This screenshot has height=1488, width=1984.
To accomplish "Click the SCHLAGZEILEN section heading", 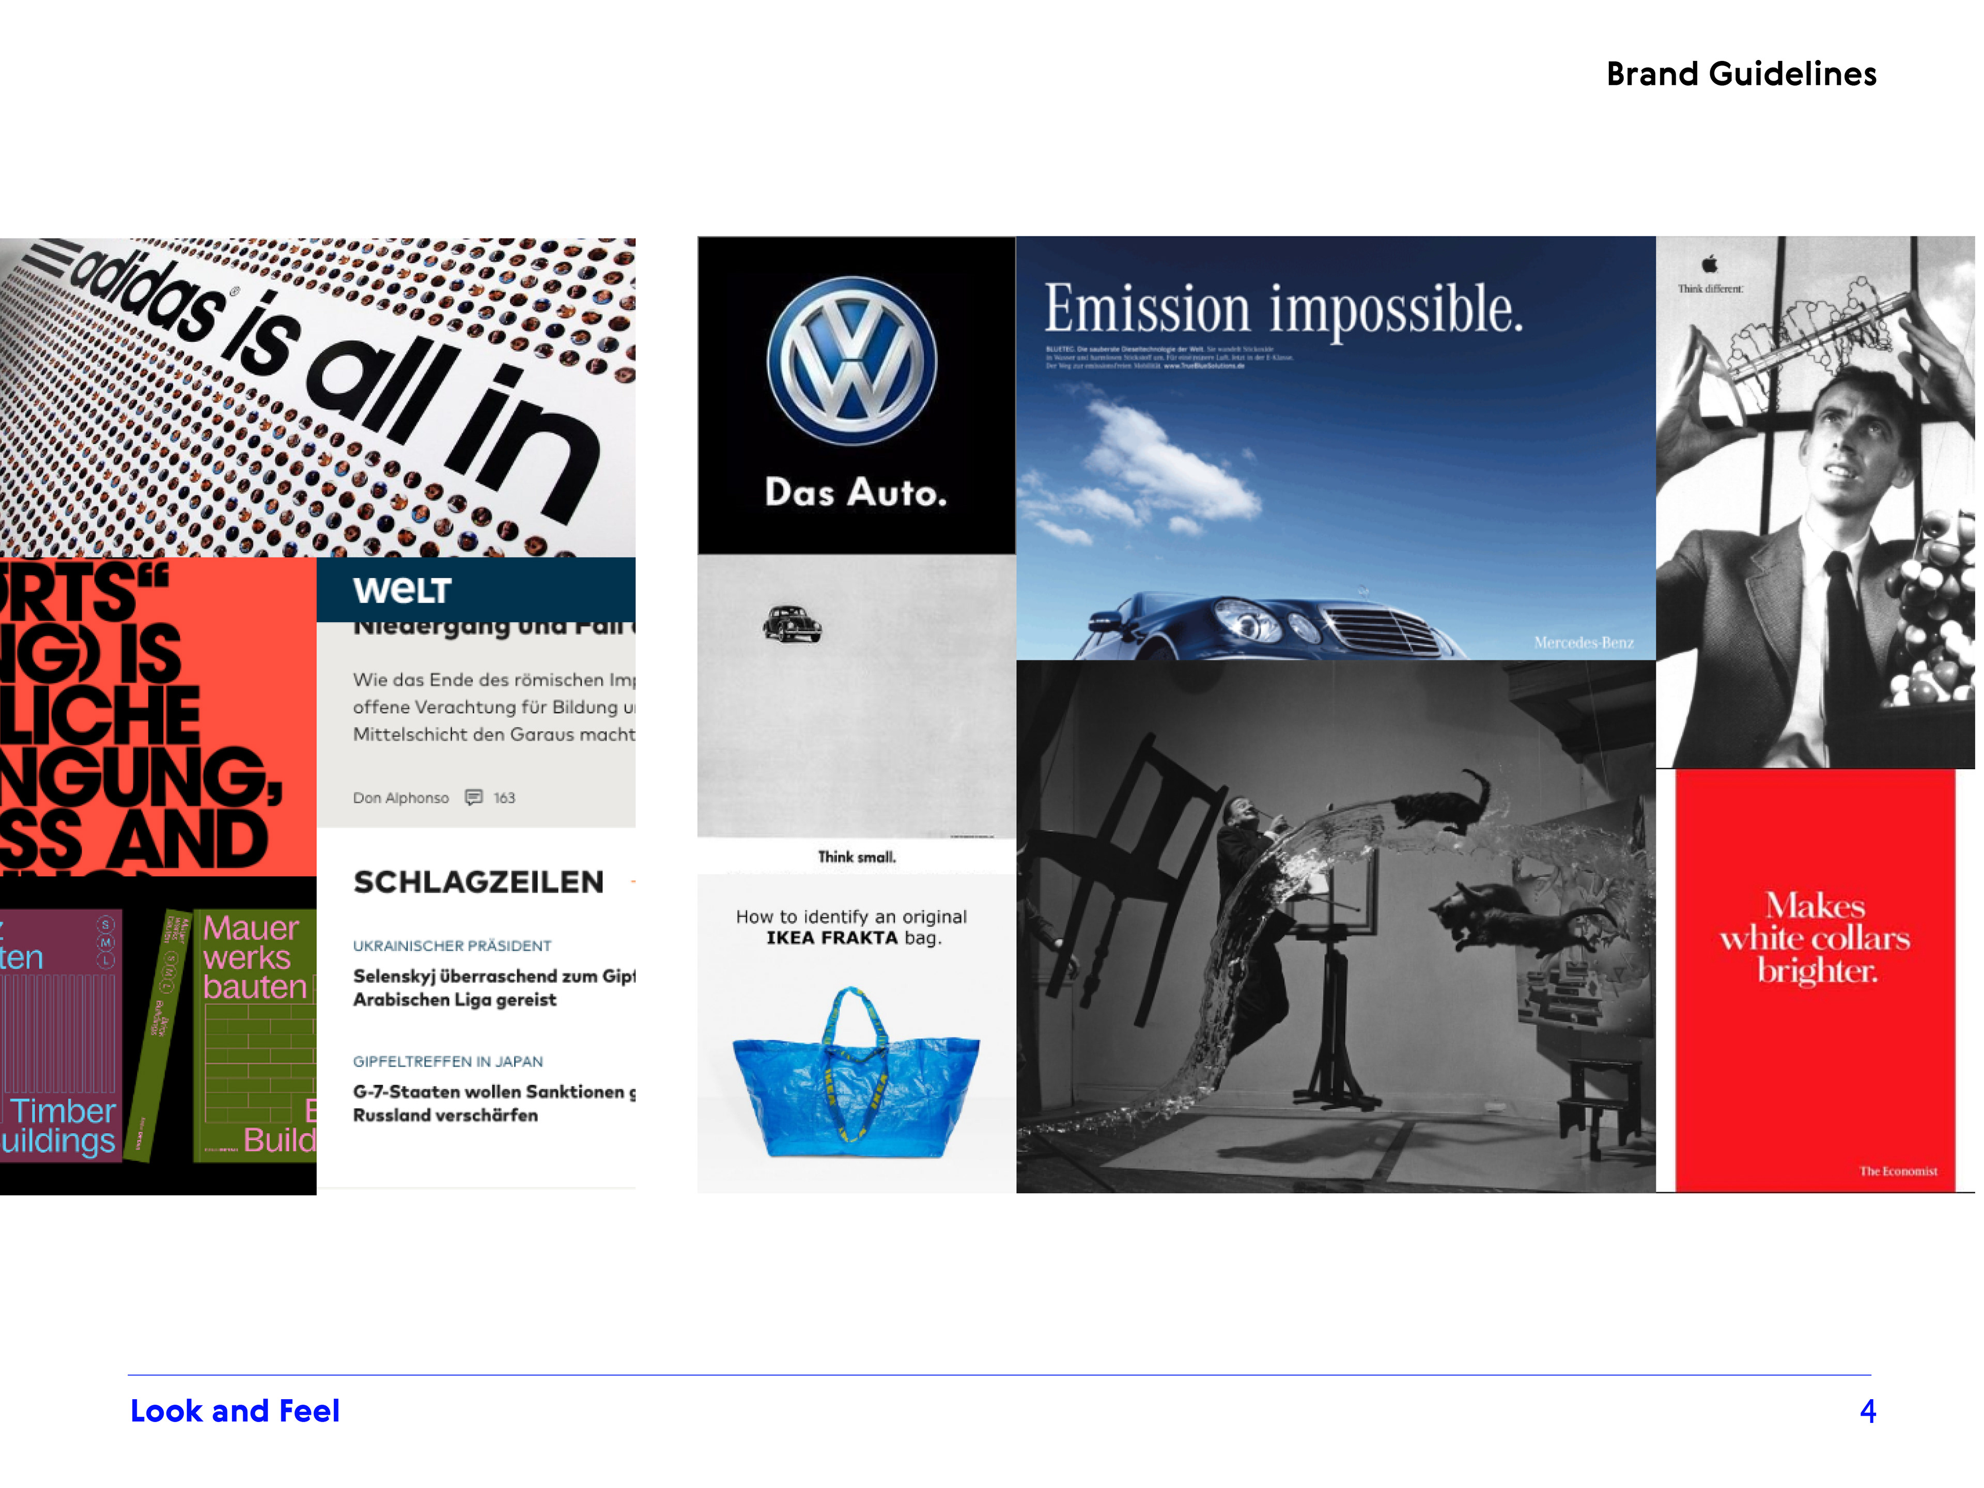I will tap(478, 881).
